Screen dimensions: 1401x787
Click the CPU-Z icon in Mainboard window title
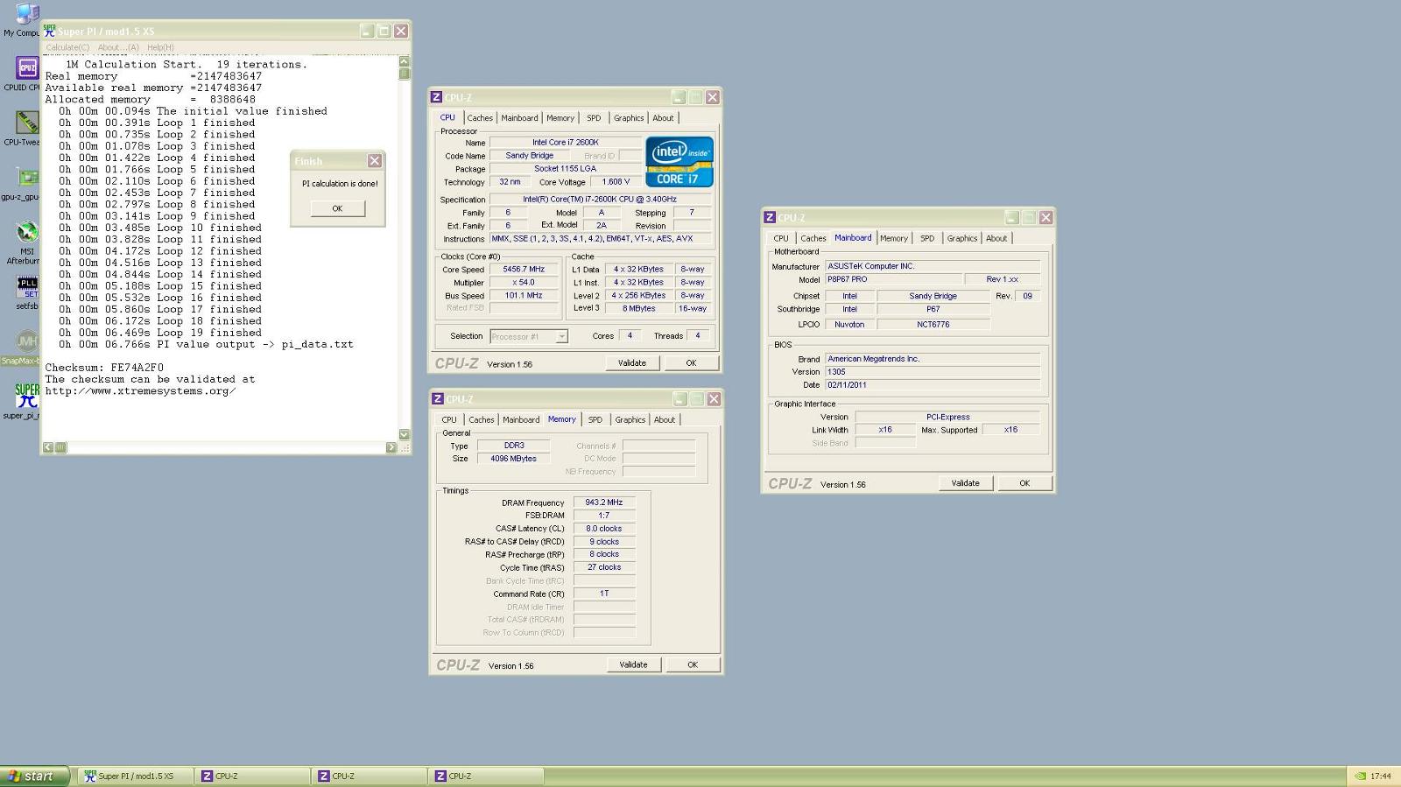coord(770,217)
